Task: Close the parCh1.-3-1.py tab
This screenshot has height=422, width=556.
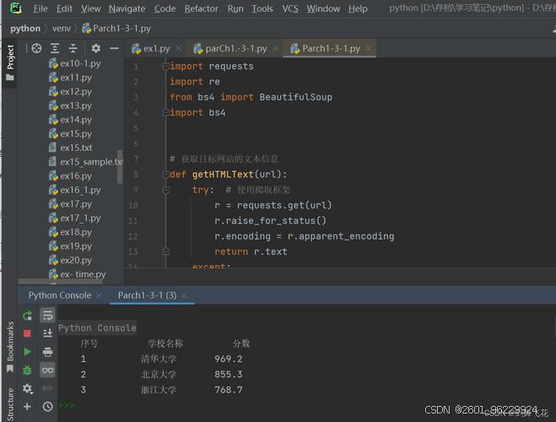Action: click(x=275, y=48)
